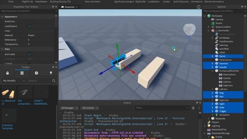
Task: Click the viewport device emulation icon
Action: pyautogui.click(x=198, y=7)
